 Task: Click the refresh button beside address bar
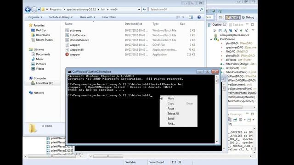144,9
